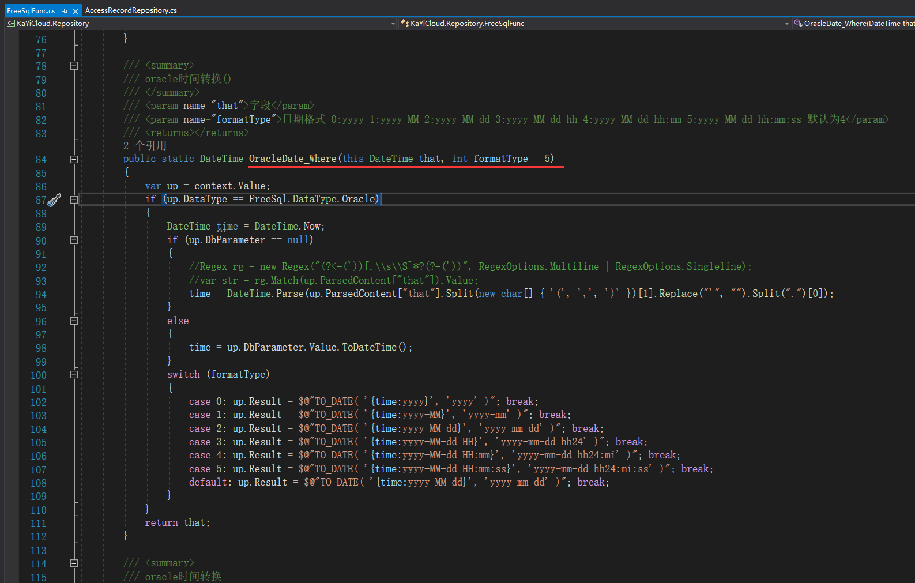Viewport: 915px width, 583px height.
Task: Click the 'else' keyword on line 96
Action: pyautogui.click(x=178, y=321)
